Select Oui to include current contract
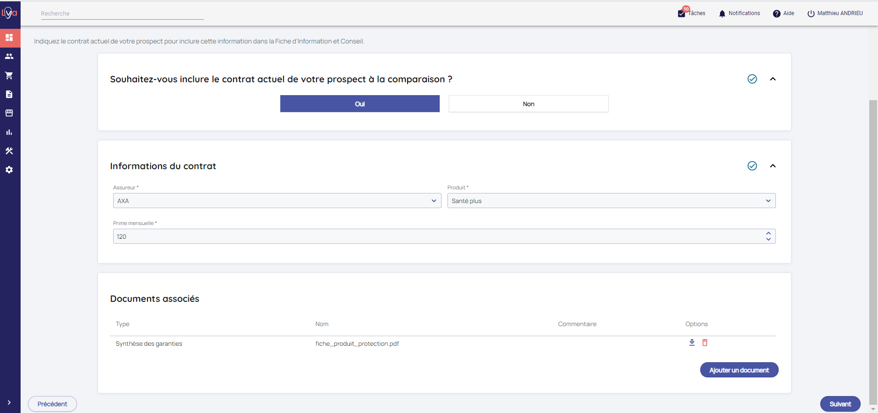Image resolution: width=878 pixels, height=413 pixels. [360, 104]
